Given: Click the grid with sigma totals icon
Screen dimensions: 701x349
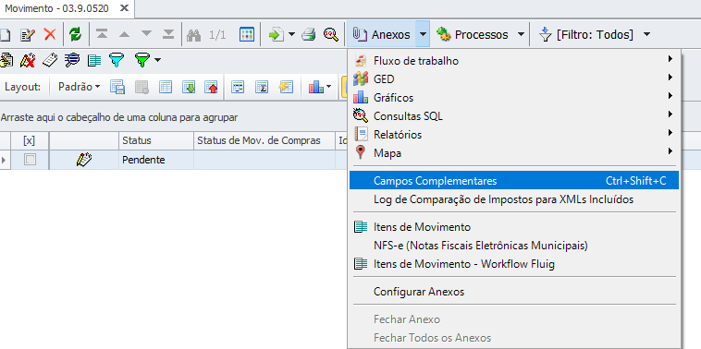Looking at the screenshot, I should [x=262, y=87].
